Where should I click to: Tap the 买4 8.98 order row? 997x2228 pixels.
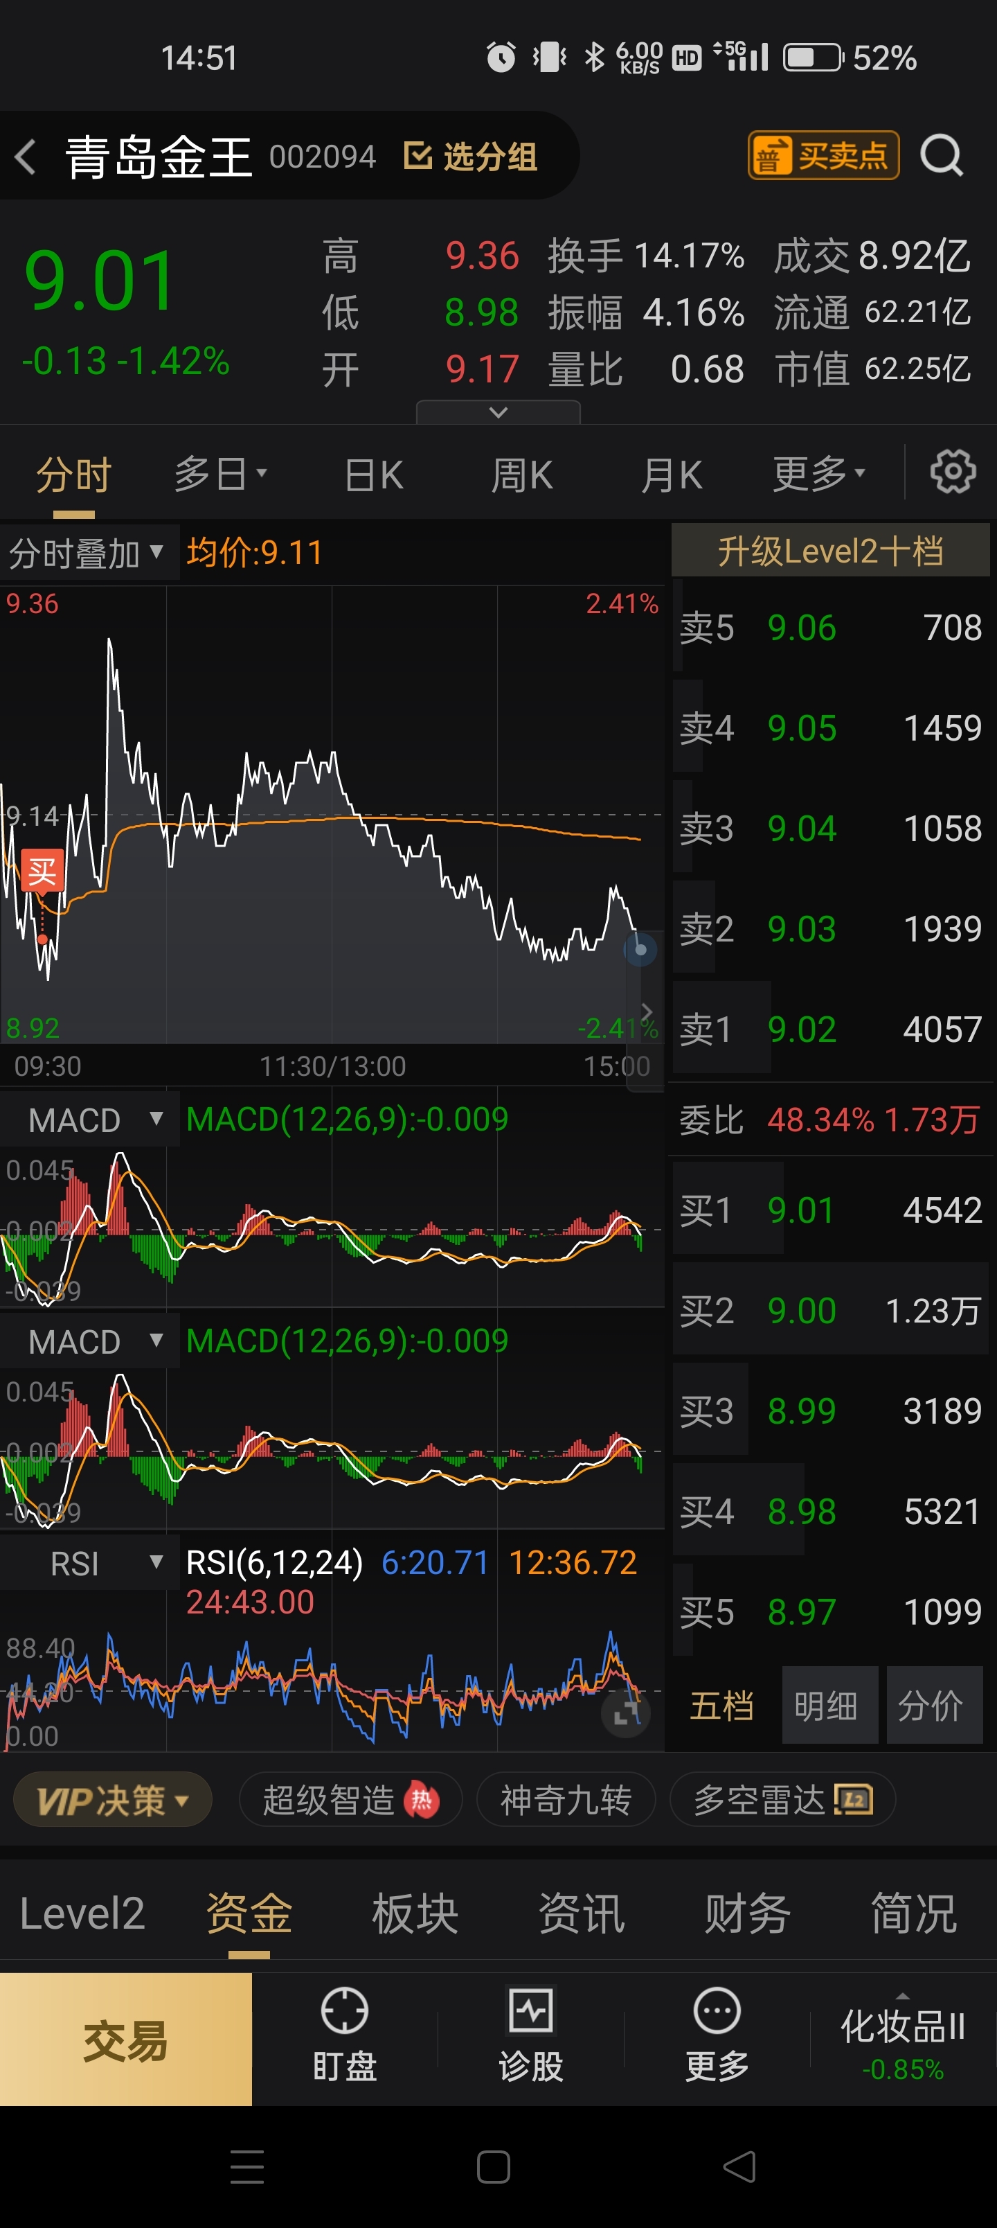pos(830,1511)
